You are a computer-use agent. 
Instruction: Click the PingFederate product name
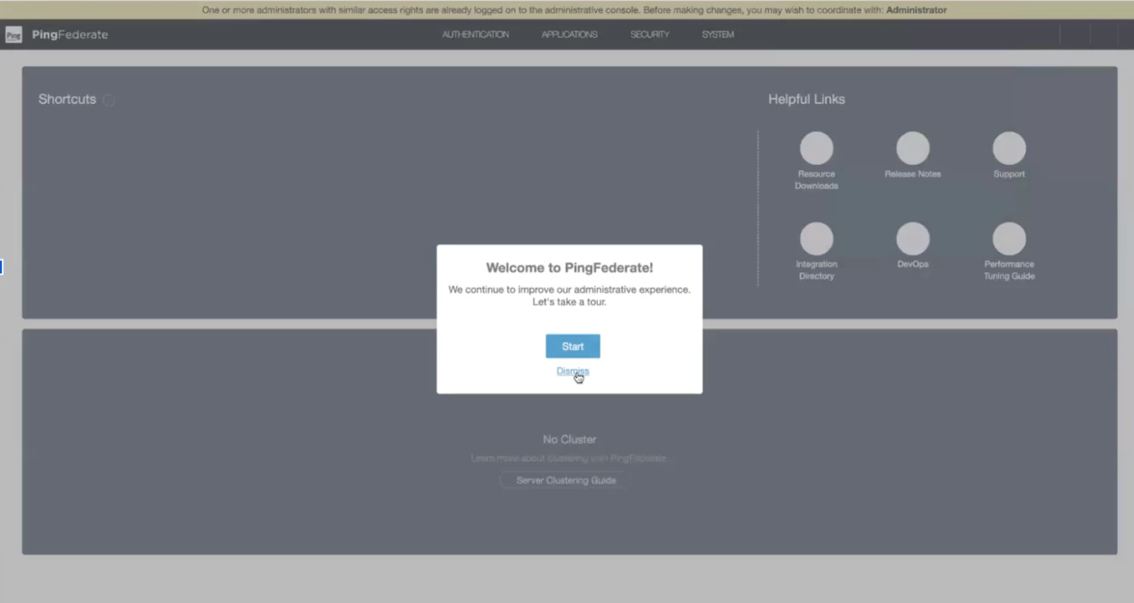point(70,34)
